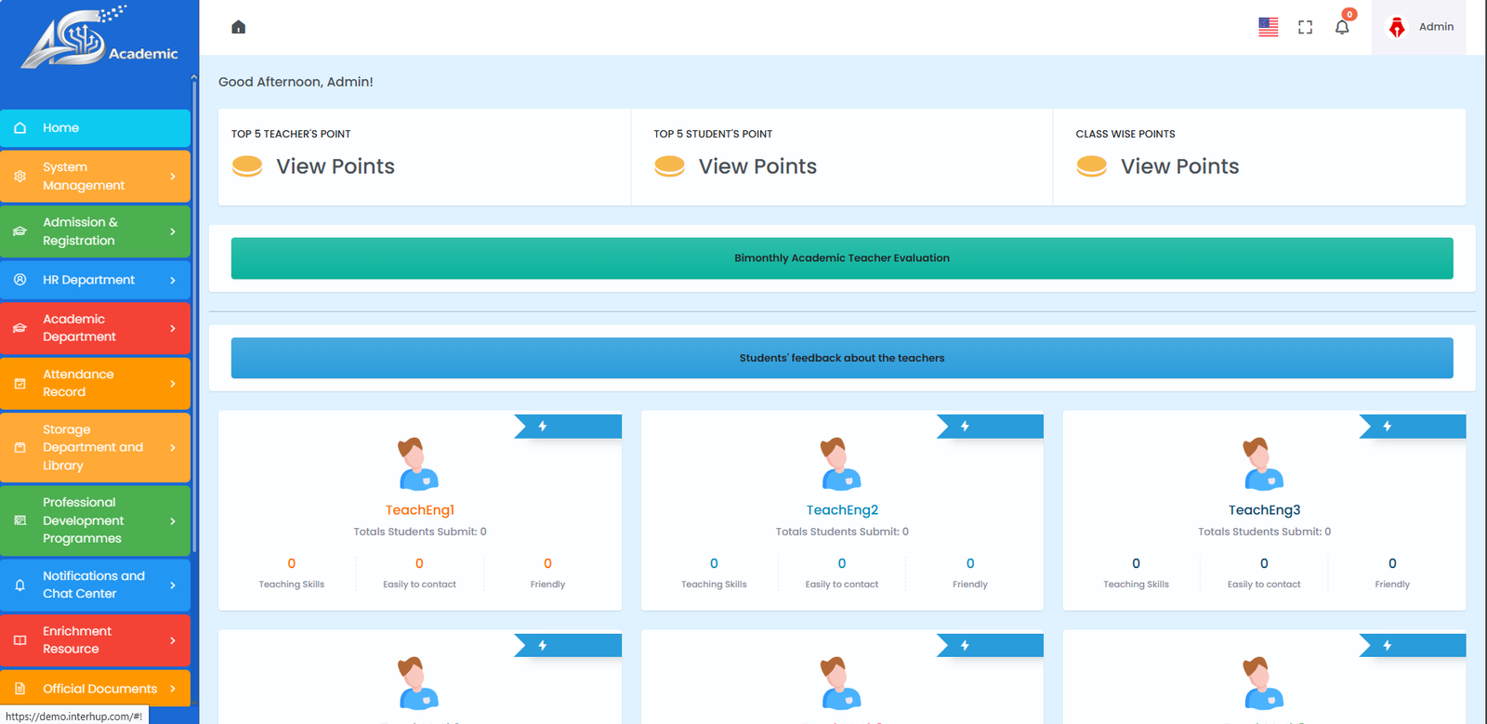Click the TeachEng3 teacher avatar

[1264, 464]
